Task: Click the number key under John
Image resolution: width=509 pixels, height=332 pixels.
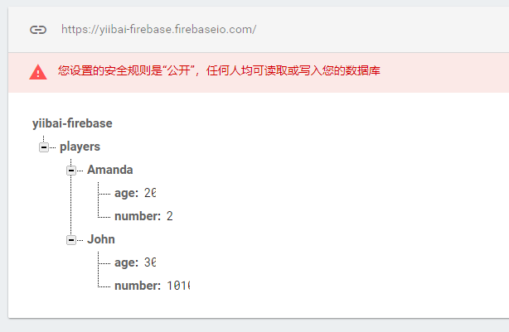Action: (137, 286)
